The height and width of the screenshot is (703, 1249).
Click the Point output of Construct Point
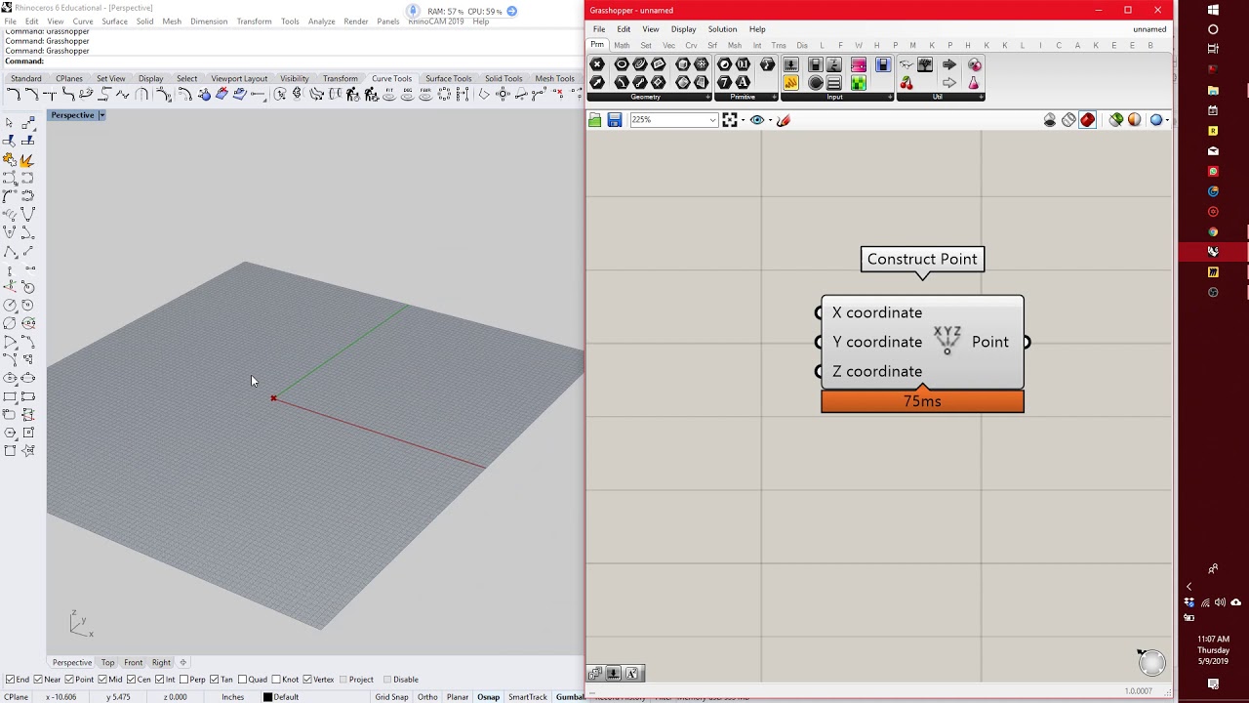coord(990,342)
